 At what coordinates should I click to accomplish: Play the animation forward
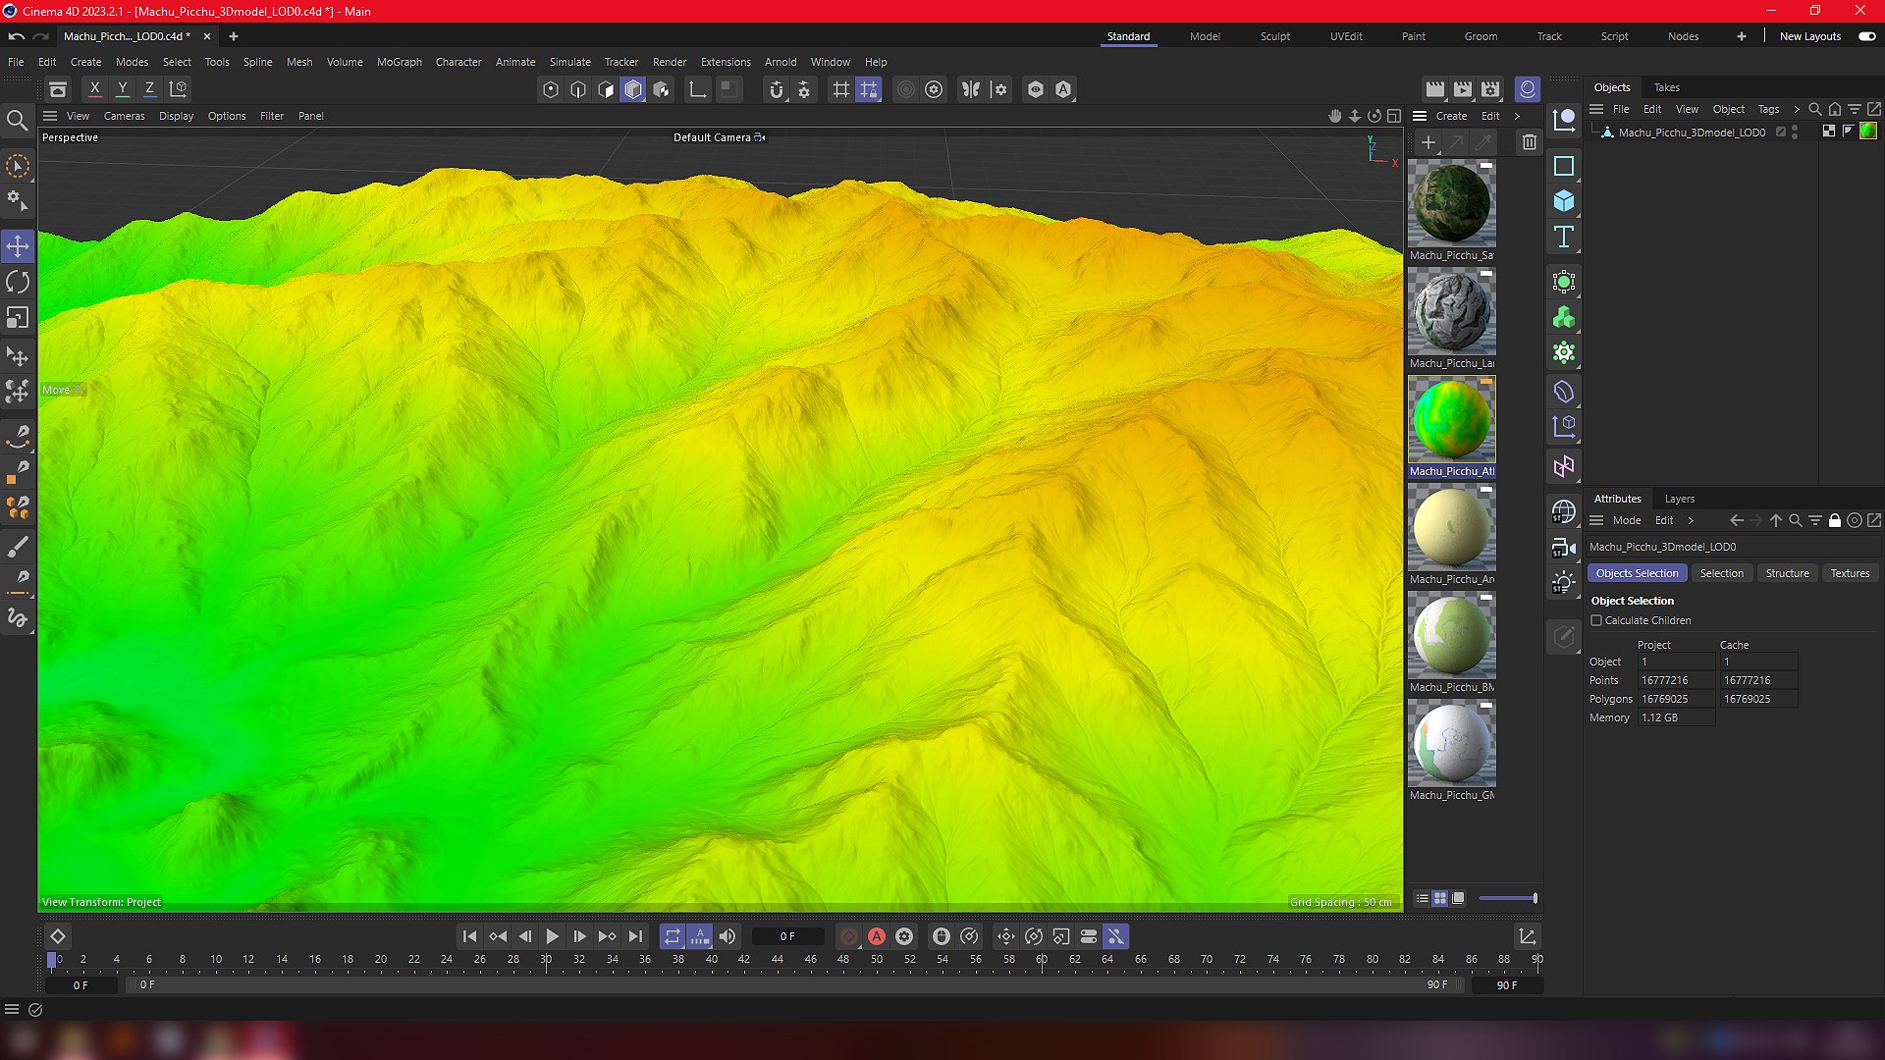click(552, 936)
